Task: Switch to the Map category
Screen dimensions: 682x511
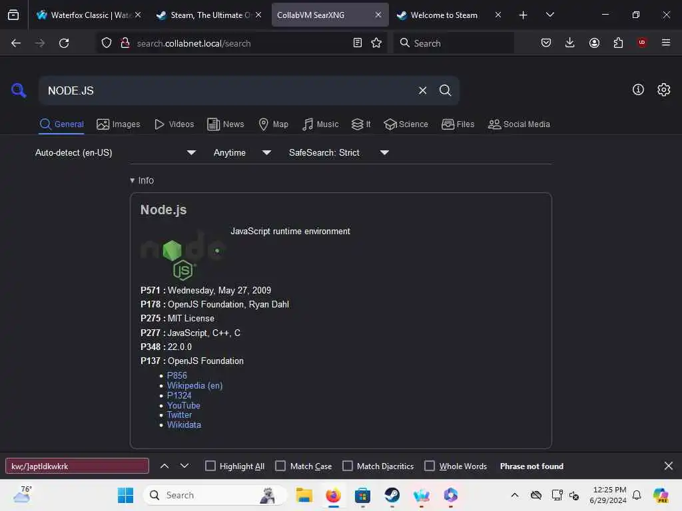Action: (273, 124)
